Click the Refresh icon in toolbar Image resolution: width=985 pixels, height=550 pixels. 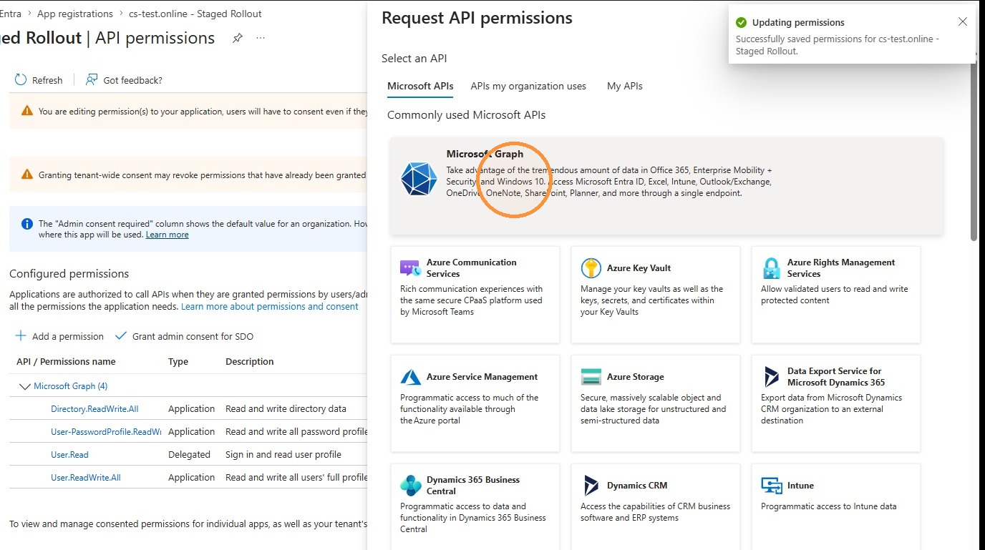click(21, 79)
